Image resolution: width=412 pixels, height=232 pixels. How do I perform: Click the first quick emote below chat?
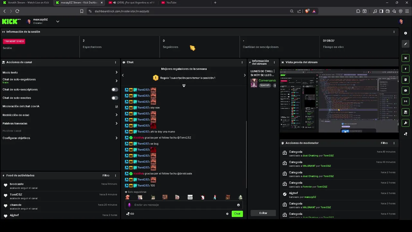click(x=127, y=197)
